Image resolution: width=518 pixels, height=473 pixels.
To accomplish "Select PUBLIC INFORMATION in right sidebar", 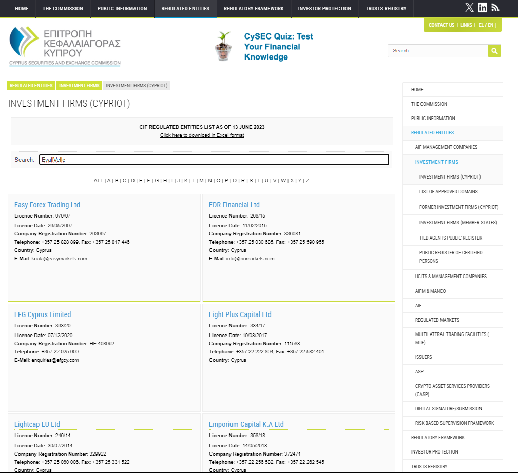I will click(453, 118).
